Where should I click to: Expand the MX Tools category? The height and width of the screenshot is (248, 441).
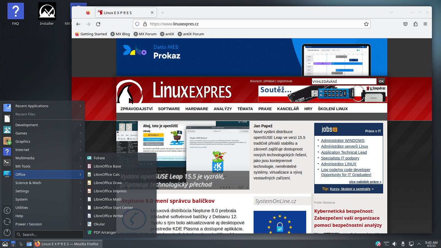(x=49, y=166)
